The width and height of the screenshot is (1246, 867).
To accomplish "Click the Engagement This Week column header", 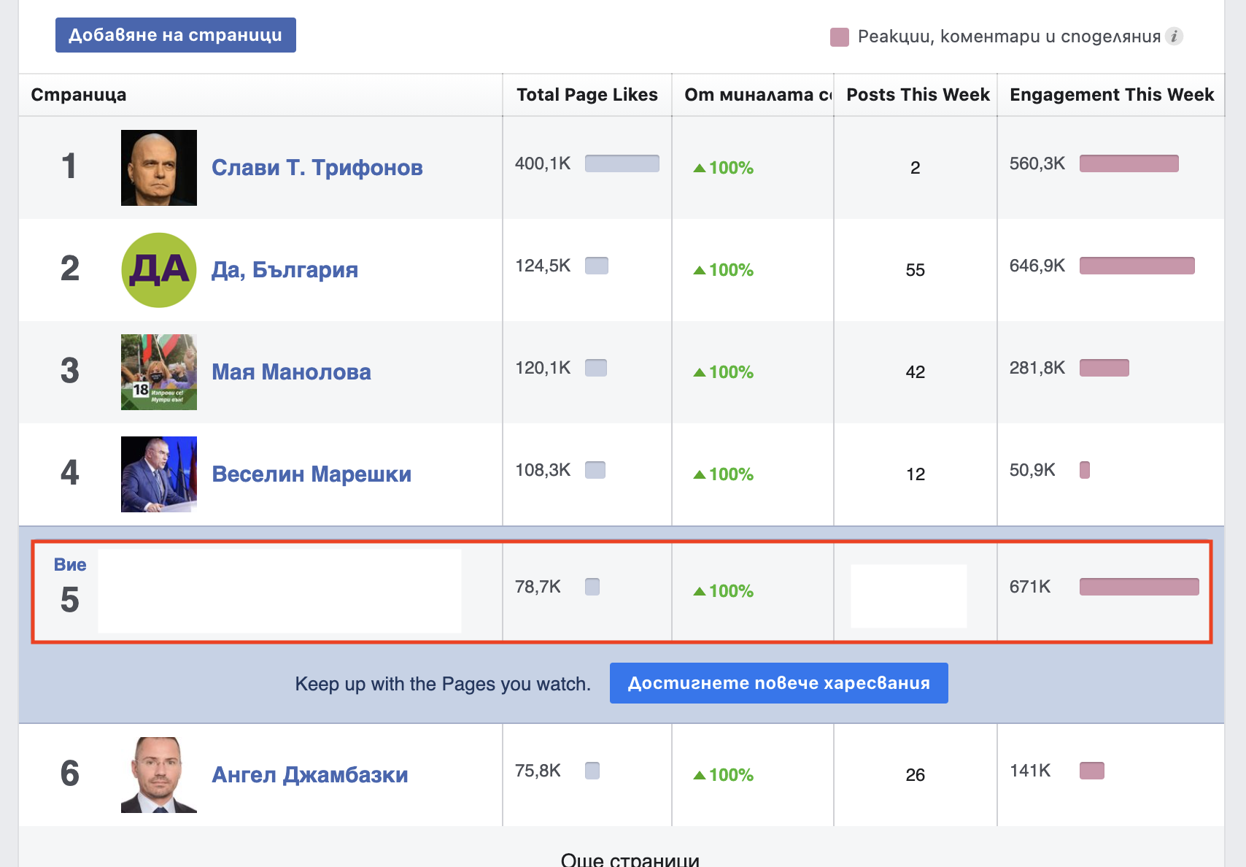I will (x=1111, y=95).
